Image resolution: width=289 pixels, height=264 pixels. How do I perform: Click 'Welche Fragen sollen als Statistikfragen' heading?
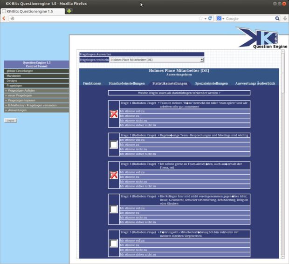(x=179, y=93)
